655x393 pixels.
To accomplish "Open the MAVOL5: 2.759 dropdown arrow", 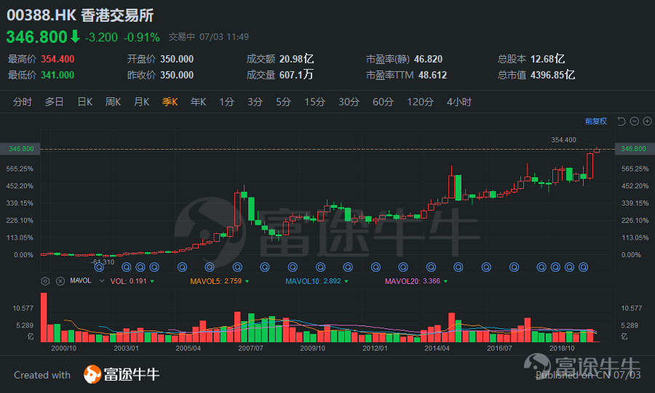I will coord(247,281).
